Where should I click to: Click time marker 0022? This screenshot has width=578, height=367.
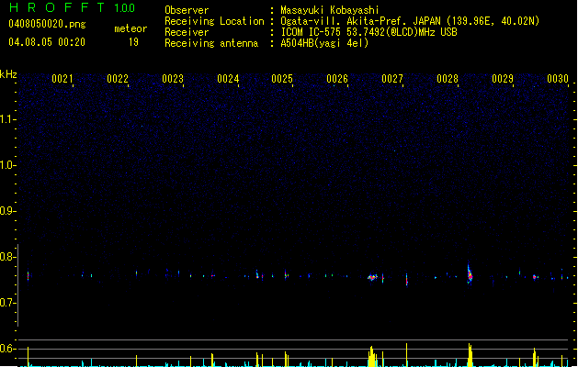pos(118,78)
